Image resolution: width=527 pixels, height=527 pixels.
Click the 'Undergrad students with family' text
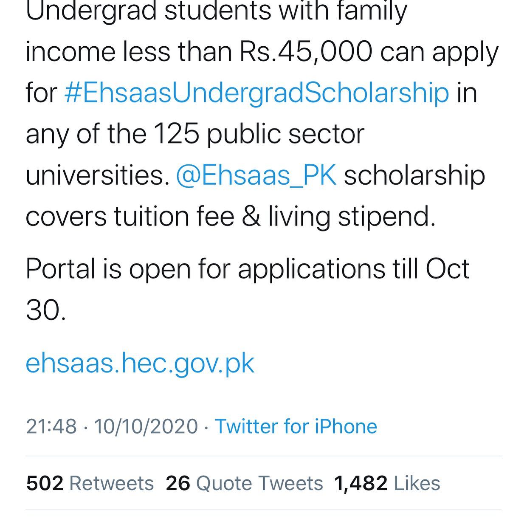point(217,11)
